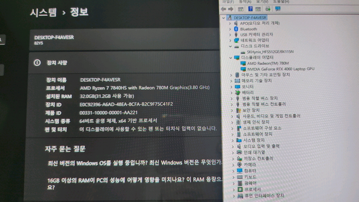Expand the 카메라 category
Viewport: 359px width, 202px height.
[x=233, y=165]
